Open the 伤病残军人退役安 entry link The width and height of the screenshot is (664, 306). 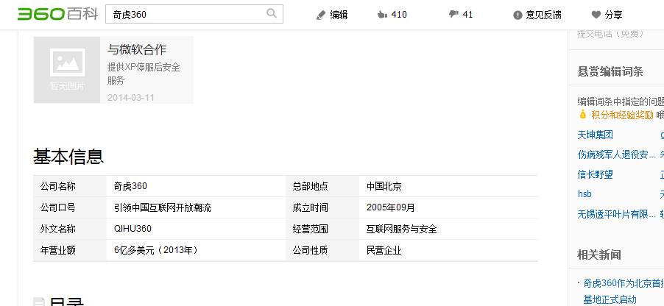click(616, 154)
